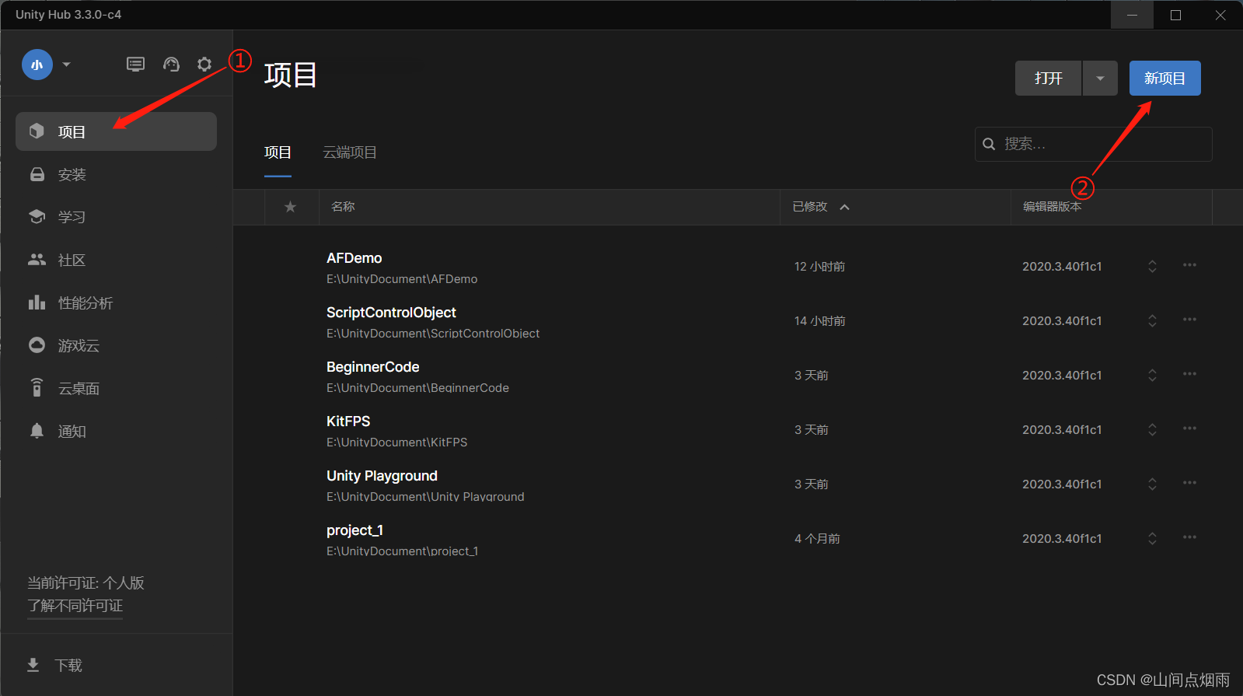The height and width of the screenshot is (696, 1243).
Task: Change the editor version for project_1
Action: pyautogui.click(x=1152, y=538)
